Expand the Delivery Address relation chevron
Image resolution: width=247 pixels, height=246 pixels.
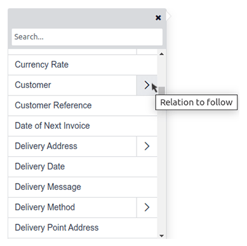147,146
